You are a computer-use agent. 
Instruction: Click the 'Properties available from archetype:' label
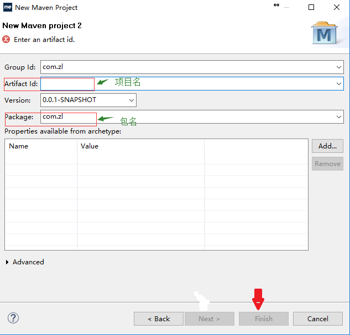pyautogui.click(x=62, y=131)
